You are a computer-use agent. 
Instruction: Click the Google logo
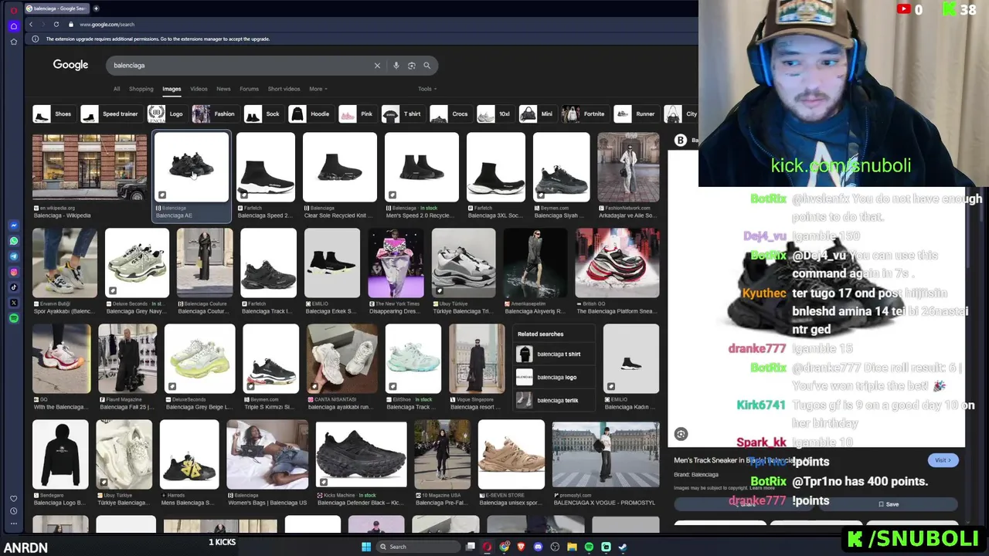(70, 65)
